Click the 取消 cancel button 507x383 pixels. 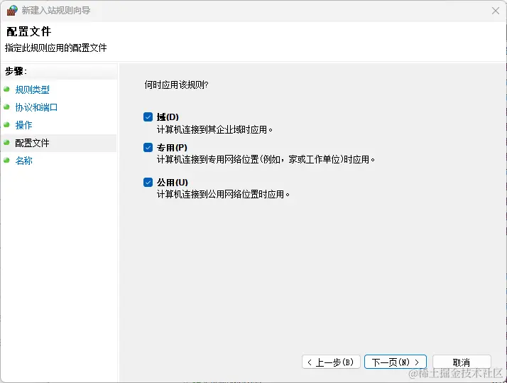[462, 362]
